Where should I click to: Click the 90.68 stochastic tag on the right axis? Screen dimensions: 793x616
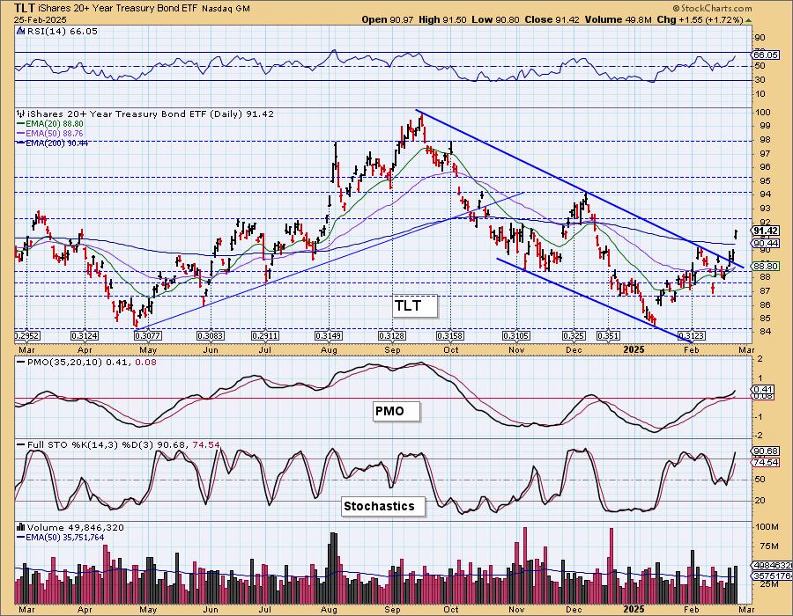point(765,451)
